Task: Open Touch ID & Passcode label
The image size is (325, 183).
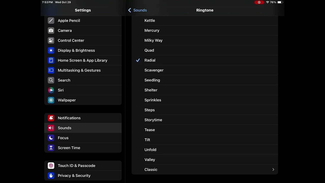Action: pyautogui.click(x=76, y=166)
